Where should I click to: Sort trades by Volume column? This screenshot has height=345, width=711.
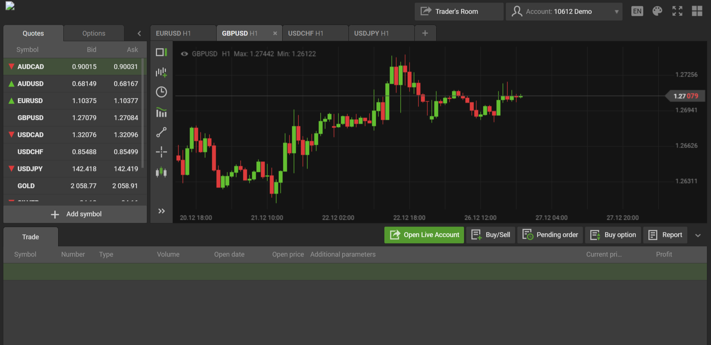[168, 254]
